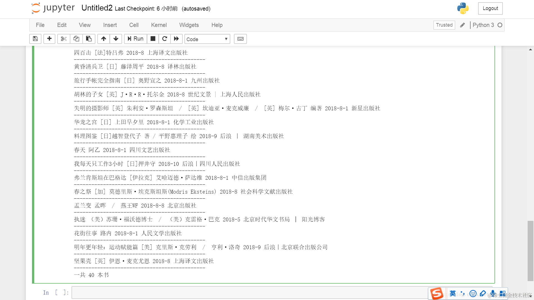Paste cells below icon
Screen dimensions: 534x300
[x=89, y=39]
